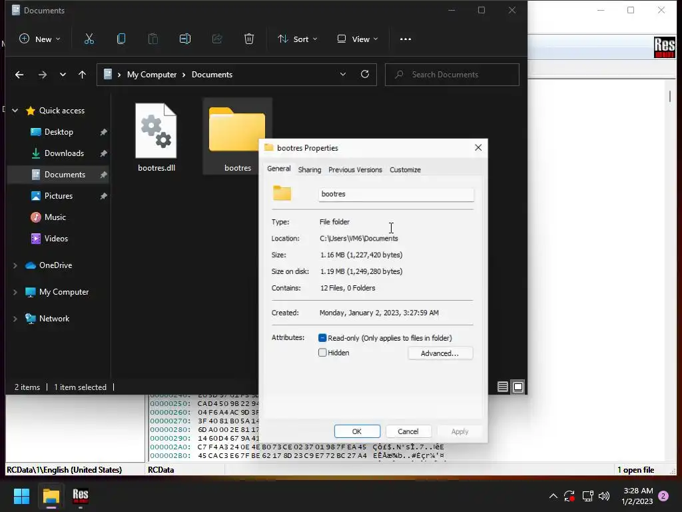Open the notification count badge

point(663,496)
